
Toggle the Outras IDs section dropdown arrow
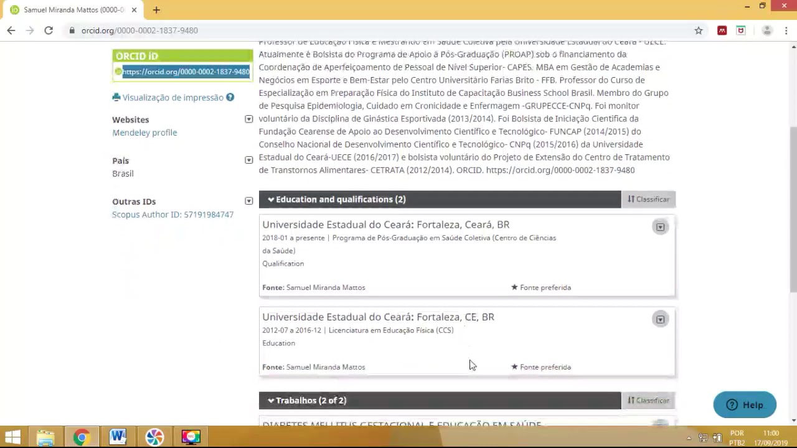pyautogui.click(x=248, y=201)
